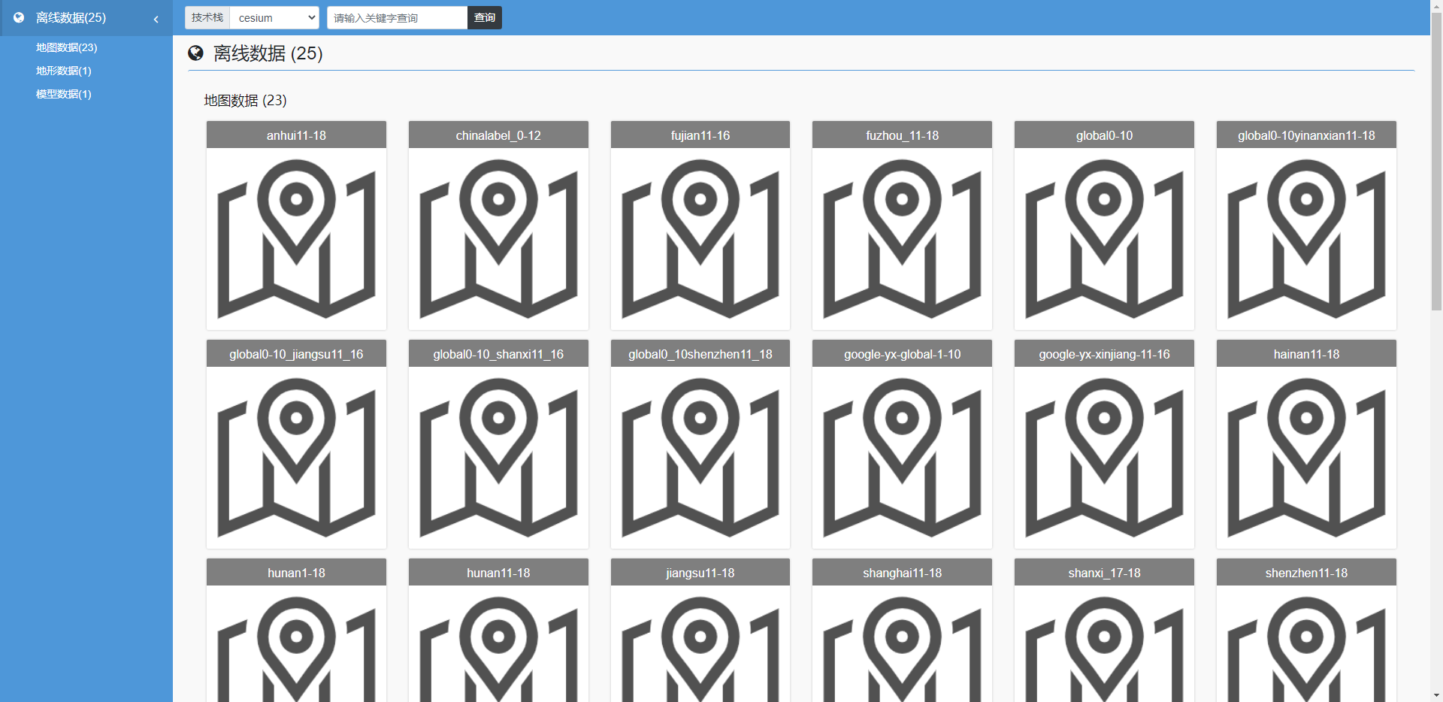1443x702 pixels.
Task: Open the hainan11-18 map icon
Action: point(1306,458)
